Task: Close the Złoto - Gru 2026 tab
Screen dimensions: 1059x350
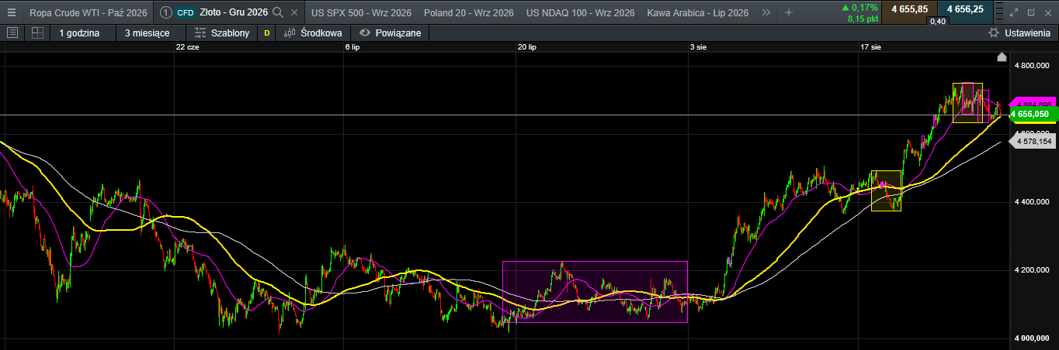Action: tap(293, 12)
